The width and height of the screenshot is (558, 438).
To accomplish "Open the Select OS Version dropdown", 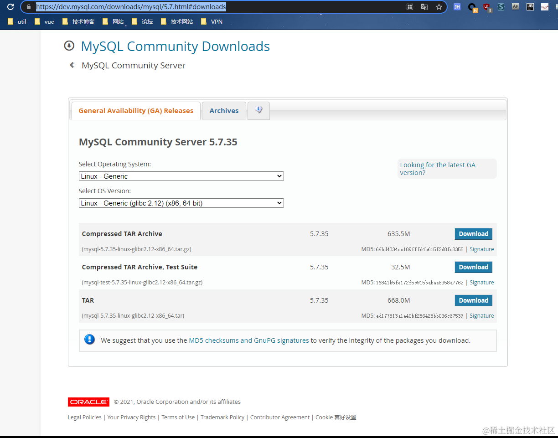I will coord(181,203).
